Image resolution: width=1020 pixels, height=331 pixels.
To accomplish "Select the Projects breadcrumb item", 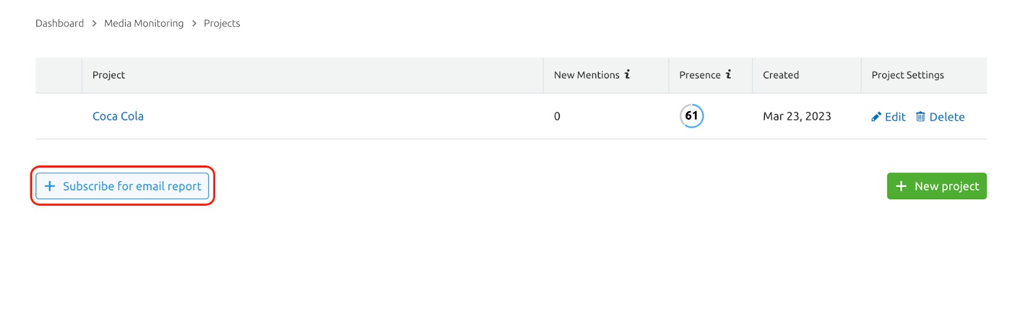I will point(222,24).
